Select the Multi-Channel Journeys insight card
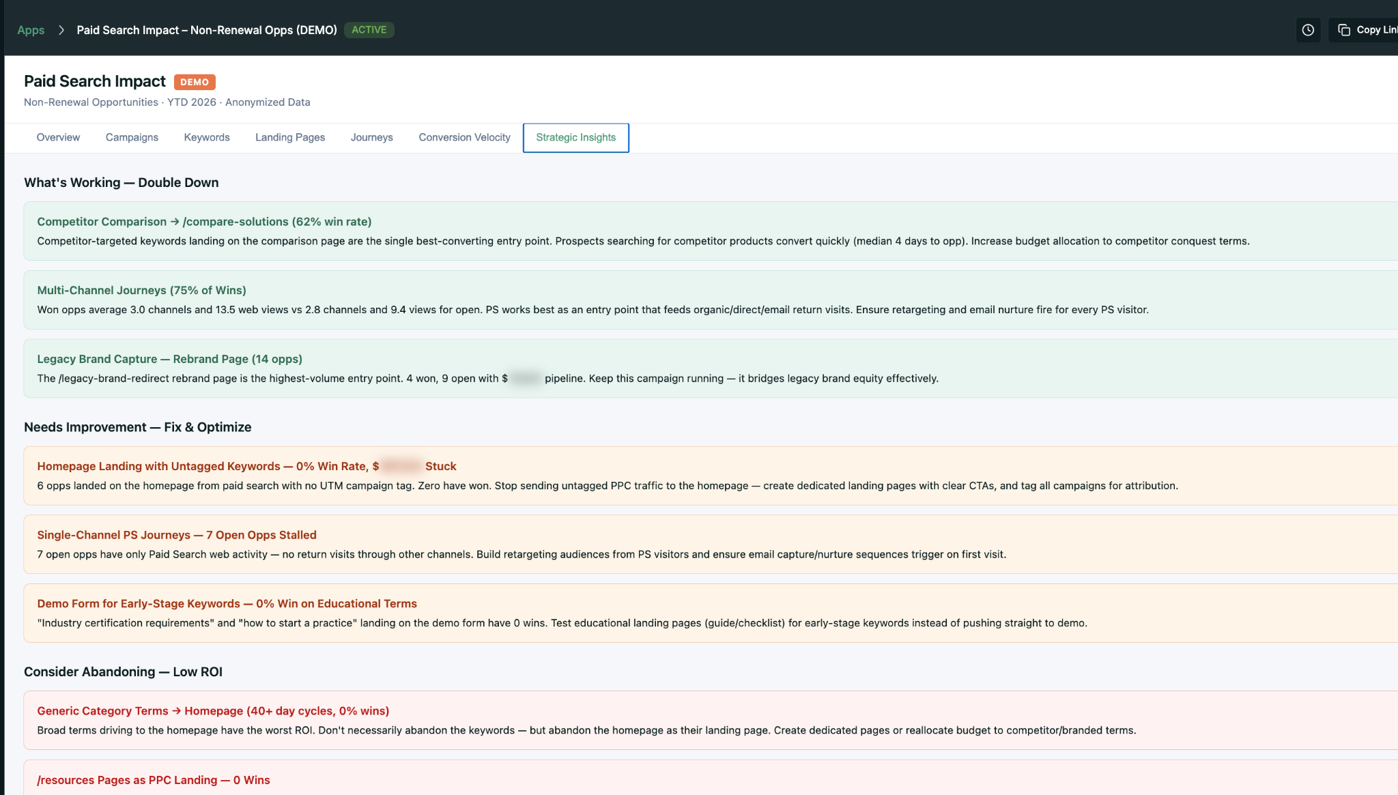The height and width of the screenshot is (795, 1398). click(141, 290)
